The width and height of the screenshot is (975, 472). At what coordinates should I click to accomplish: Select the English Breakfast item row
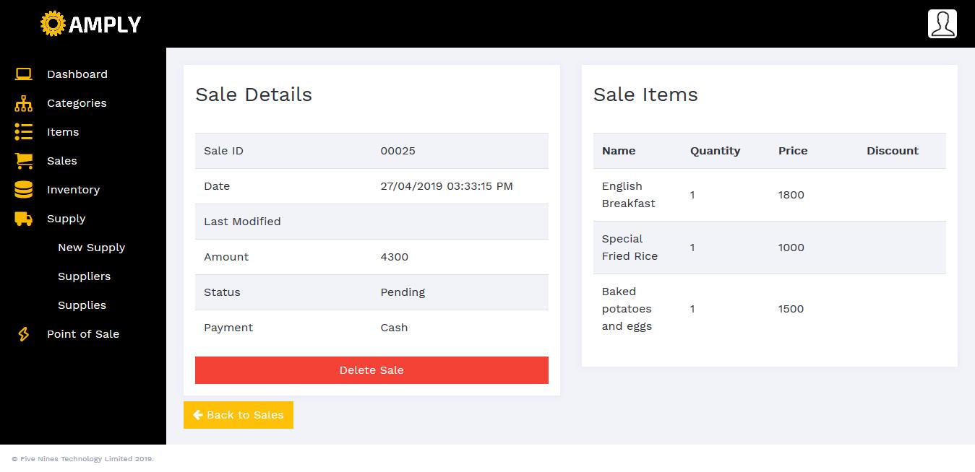(769, 195)
